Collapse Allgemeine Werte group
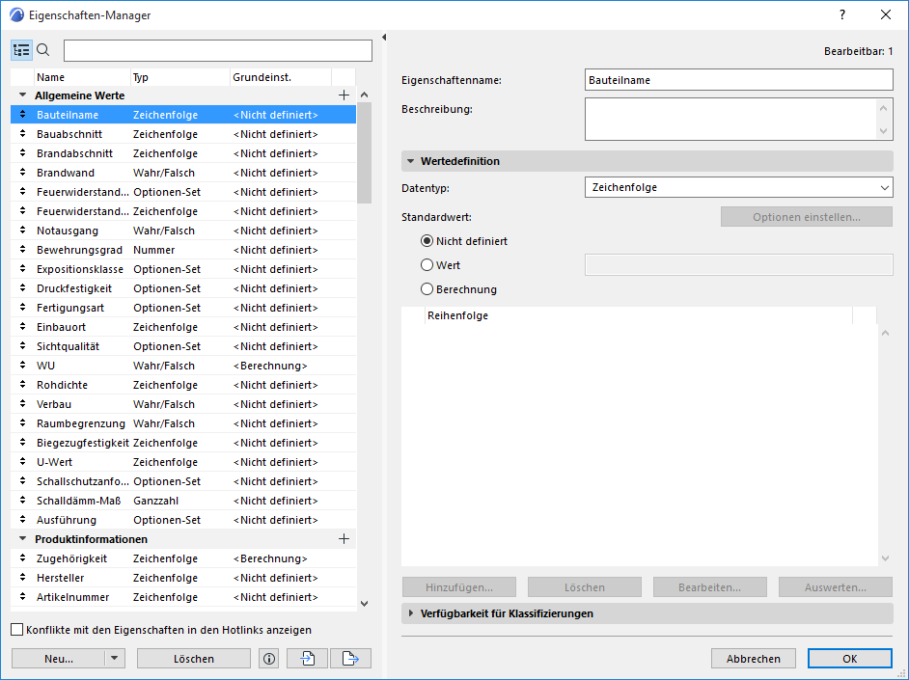 pyautogui.click(x=22, y=95)
